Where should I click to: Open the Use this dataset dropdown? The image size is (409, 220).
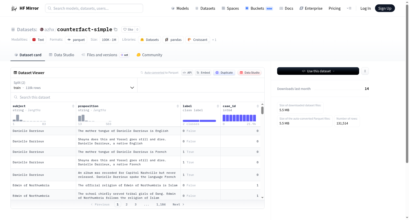318,71
